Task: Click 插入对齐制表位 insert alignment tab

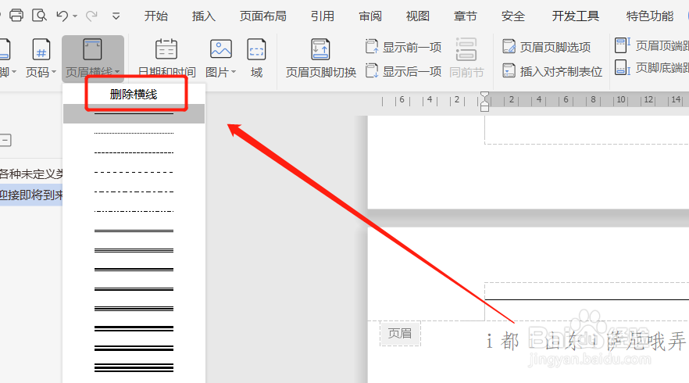Action: tap(552, 71)
